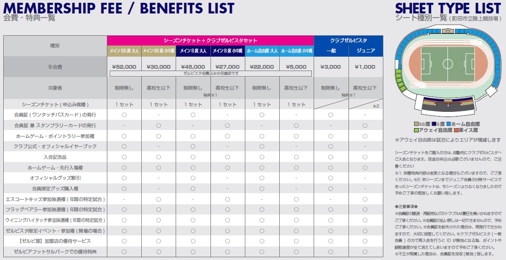506x260 pixels.
Task: Click the ¥52,000 annual fee cell
Action: point(124,67)
